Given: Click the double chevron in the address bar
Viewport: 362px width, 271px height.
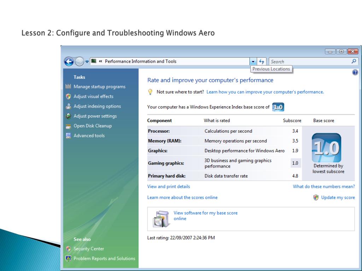Looking at the screenshot, I should coord(100,61).
